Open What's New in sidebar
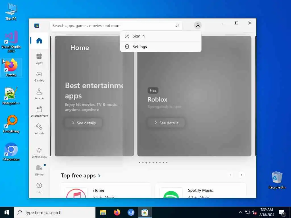This screenshot has width=291, height=218. coord(39,153)
